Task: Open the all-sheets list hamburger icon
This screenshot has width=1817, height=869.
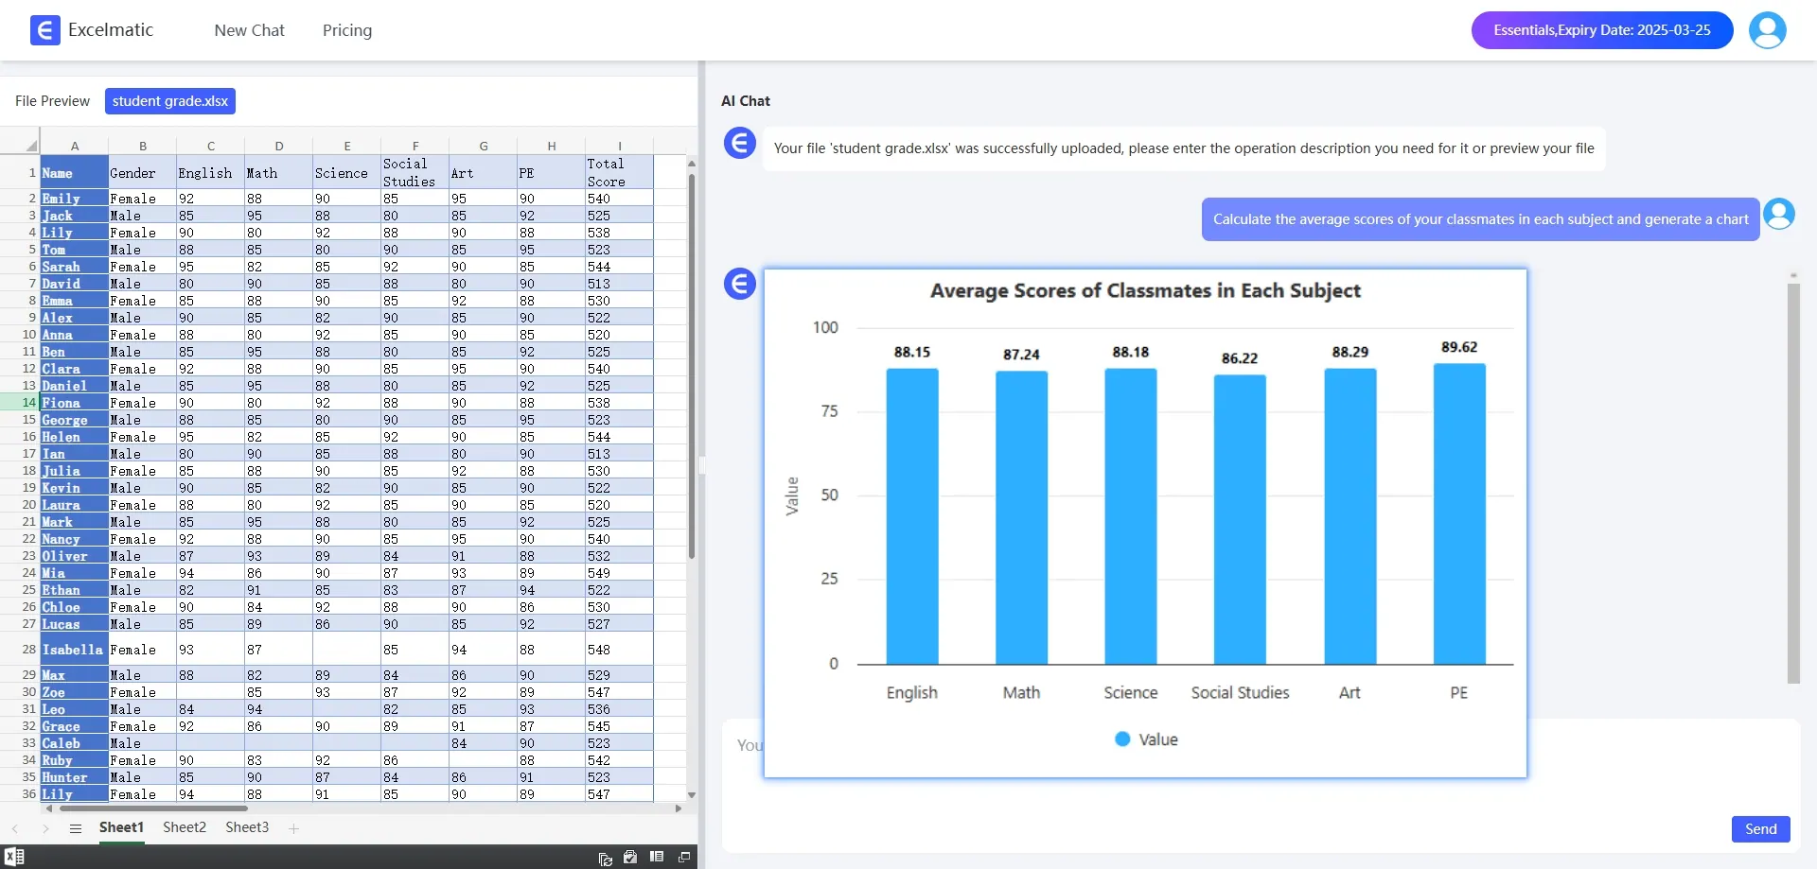Action: [x=76, y=828]
